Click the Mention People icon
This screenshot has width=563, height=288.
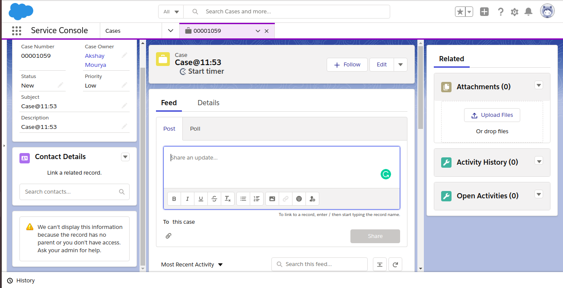(312, 199)
